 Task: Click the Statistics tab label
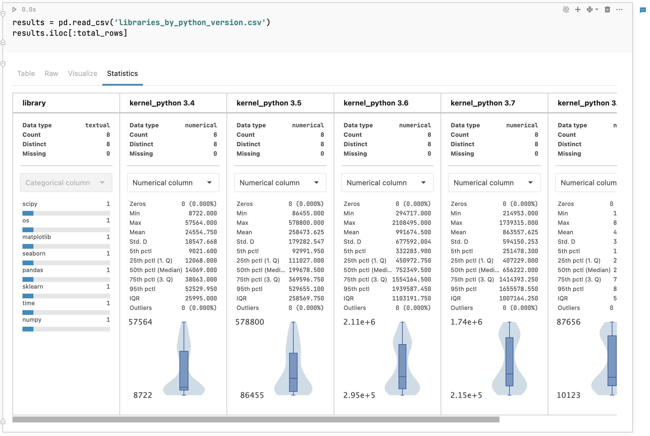point(122,74)
